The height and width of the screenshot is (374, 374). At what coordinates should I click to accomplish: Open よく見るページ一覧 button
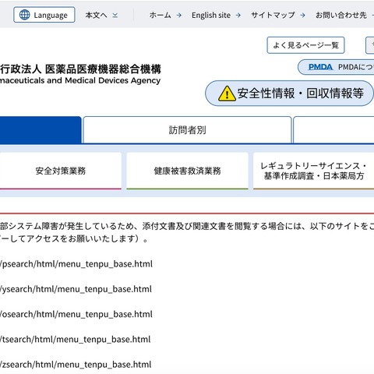(305, 45)
